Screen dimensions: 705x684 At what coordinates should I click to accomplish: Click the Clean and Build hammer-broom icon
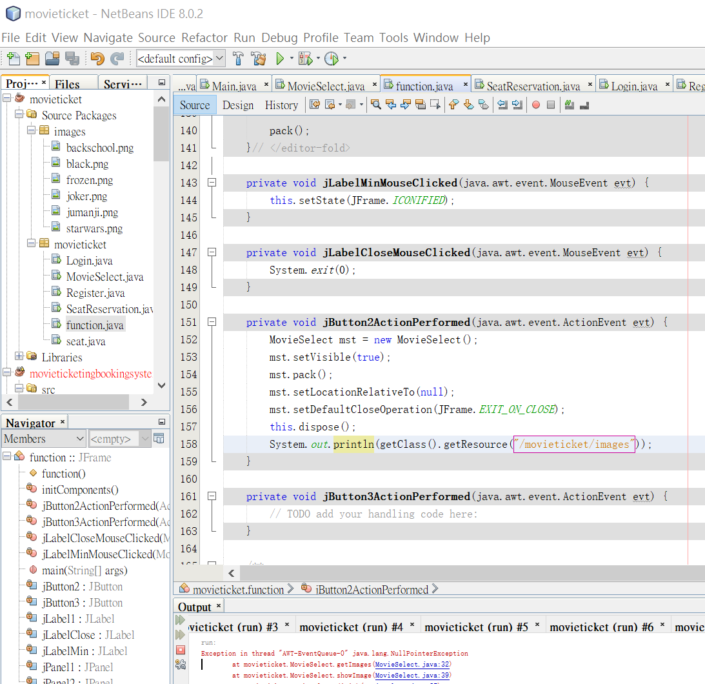click(x=259, y=59)
